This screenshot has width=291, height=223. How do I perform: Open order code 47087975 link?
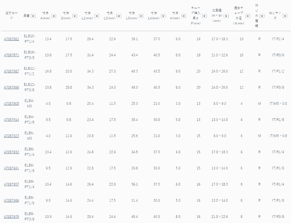pos(11,217)
